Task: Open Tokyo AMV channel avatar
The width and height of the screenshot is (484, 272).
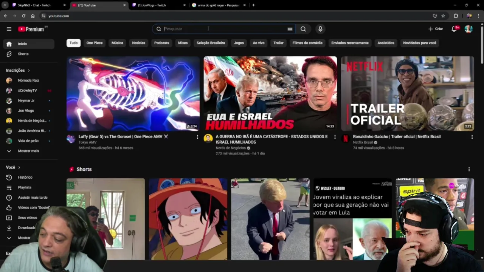Action: (x=71, y=139)
